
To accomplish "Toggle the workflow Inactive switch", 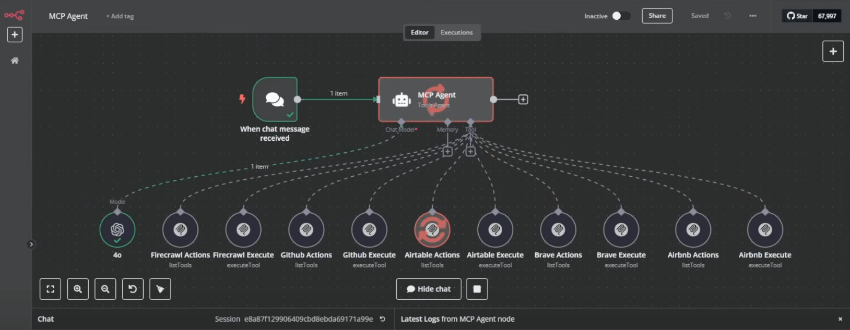I will (x=620, y=16).
